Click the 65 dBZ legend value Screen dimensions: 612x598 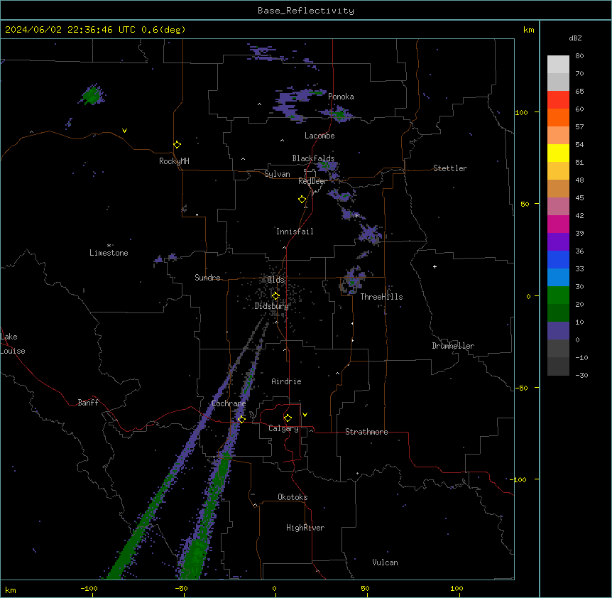pos(579,92)
